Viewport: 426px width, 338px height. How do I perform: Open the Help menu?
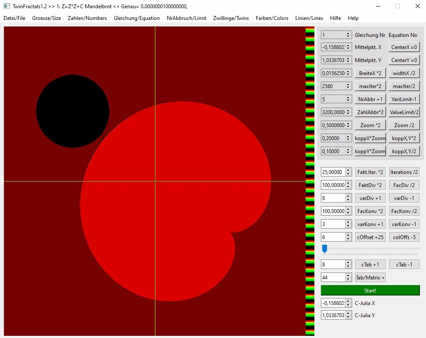353,18
